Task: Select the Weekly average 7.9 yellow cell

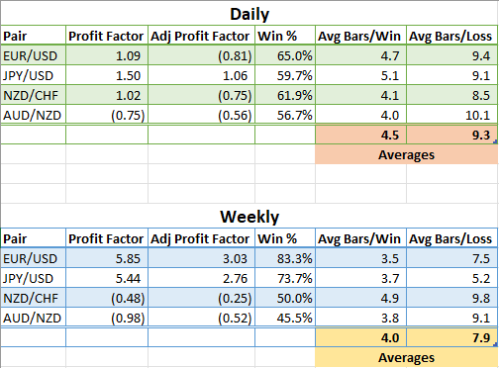Action: pyautogui.click(x=451, y=337)
